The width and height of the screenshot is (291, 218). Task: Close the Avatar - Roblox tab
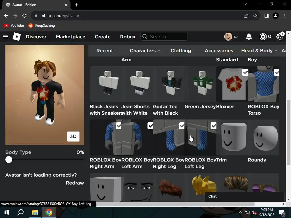[66, 5]
